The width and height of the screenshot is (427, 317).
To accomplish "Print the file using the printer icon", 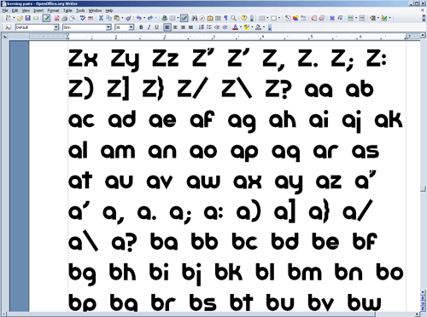I will tap(65, 18).
